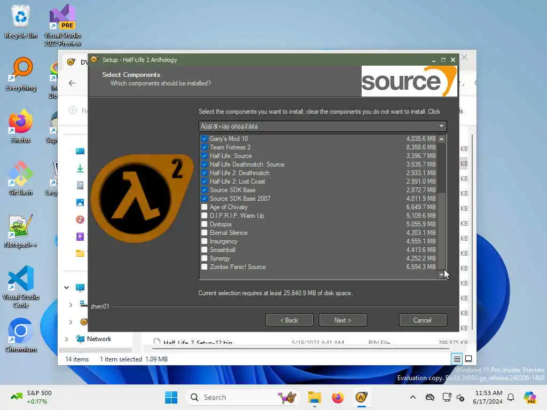Screen dimensions: 547x410
Task: Switch to Half-Life setup taskbar icon
Action: click(362, 397)
